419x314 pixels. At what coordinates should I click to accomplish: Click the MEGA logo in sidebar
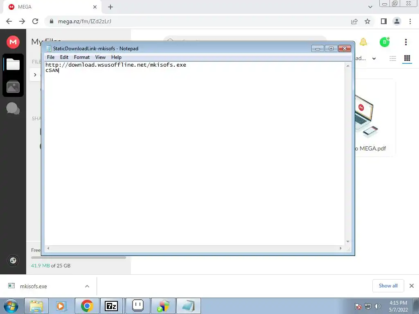point(13,42)
